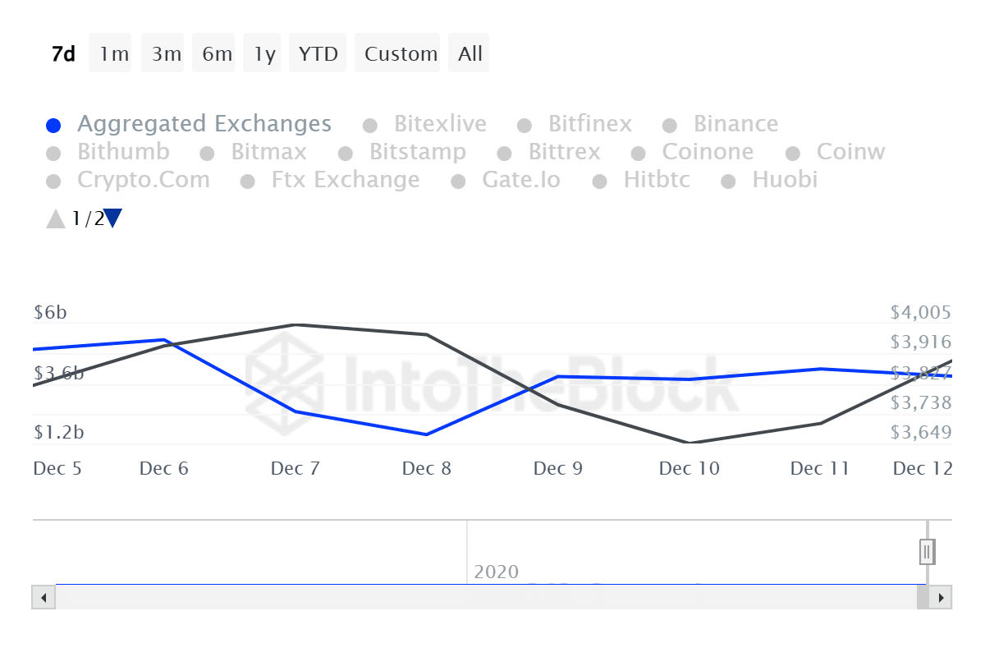Select the 1y time range
The image size is (985, 657).
click(x=264, y=54)
